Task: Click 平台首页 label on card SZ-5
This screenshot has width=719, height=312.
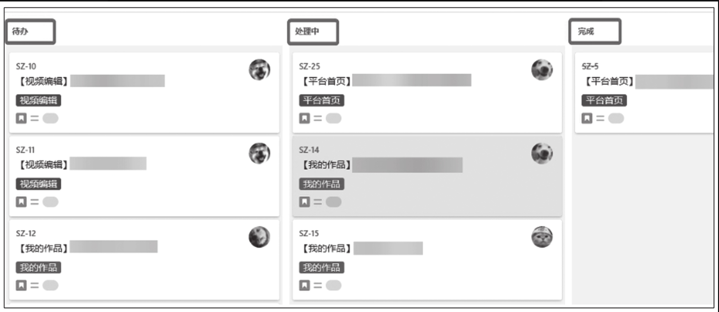Action: click(604, 101)
